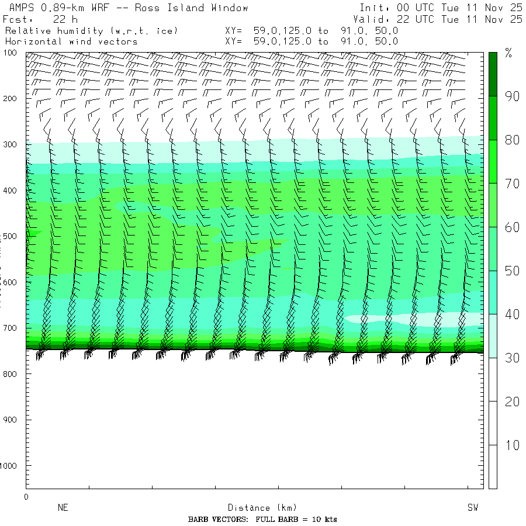
Task: Click the pressure axis label 800
Action: (10, 373)
